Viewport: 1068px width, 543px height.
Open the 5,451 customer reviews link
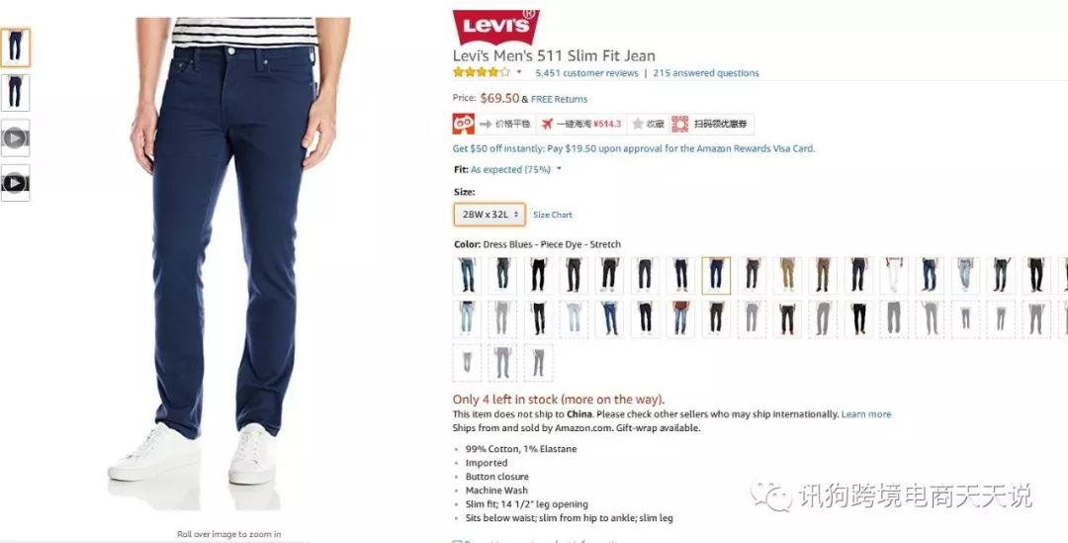pos(586,73)
